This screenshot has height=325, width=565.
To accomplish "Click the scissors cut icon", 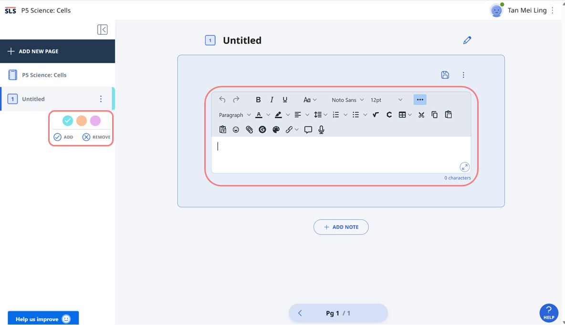I will click(421, 115).
